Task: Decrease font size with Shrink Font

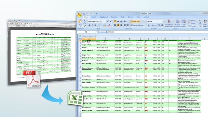Action: (111, 21)
